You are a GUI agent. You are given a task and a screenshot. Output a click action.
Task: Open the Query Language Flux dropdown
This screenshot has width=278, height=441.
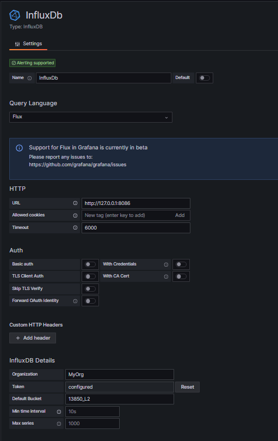[x=91, y=117]
